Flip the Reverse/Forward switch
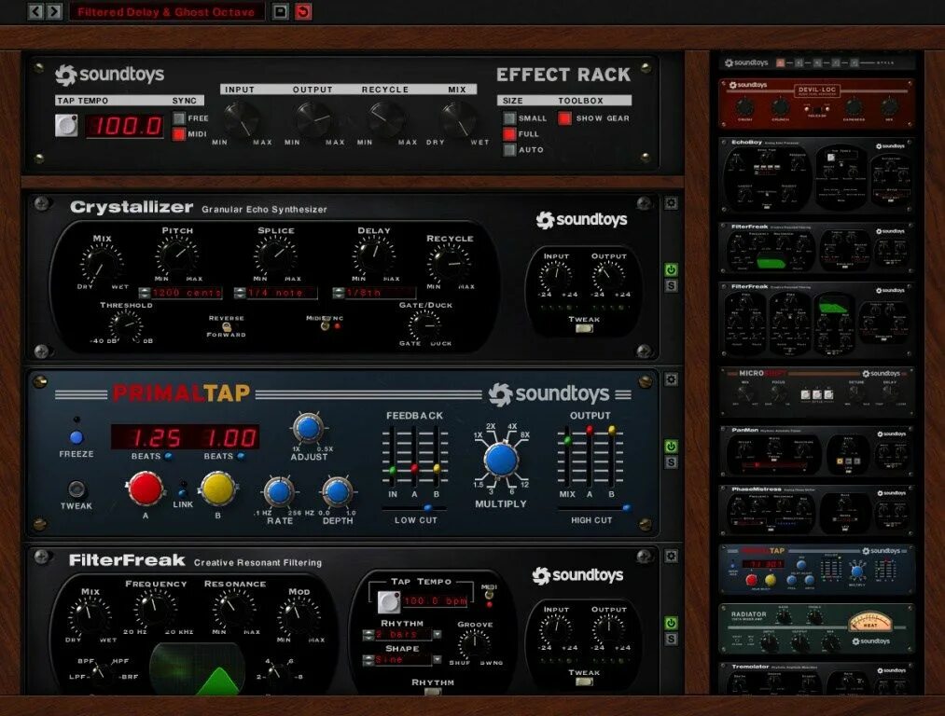This screenshot has height=716, width=945. (227, 326)
